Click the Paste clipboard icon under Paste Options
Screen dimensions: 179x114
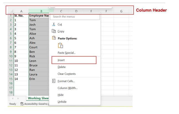(x=60, y=45)
